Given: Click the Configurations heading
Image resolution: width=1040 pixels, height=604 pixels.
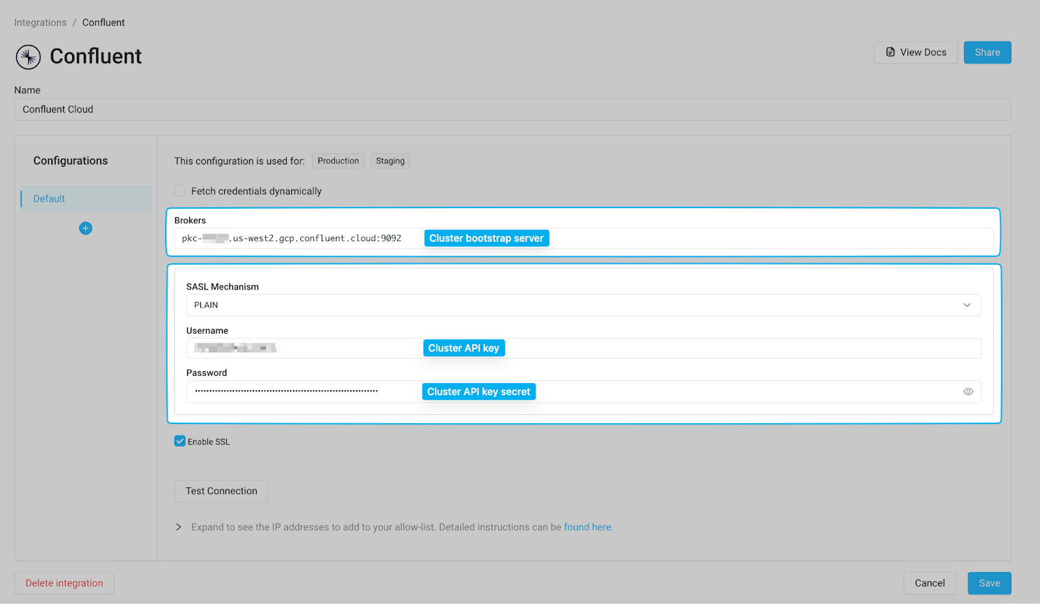Looking at the screenshot, I should [71, 161].
